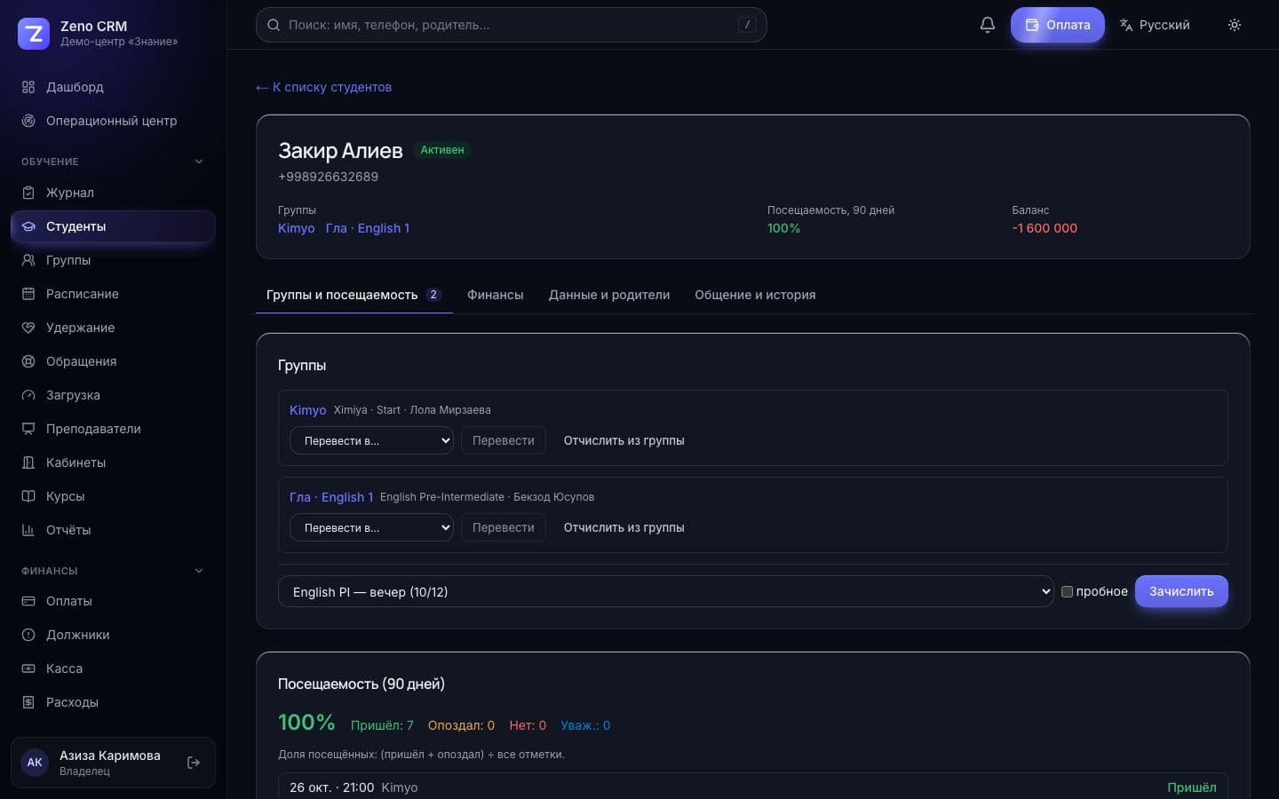The height and width of the screenshot is (799, 1279).
Task: Tick the пробное checkbox
Action: [x=1067, y=591]
